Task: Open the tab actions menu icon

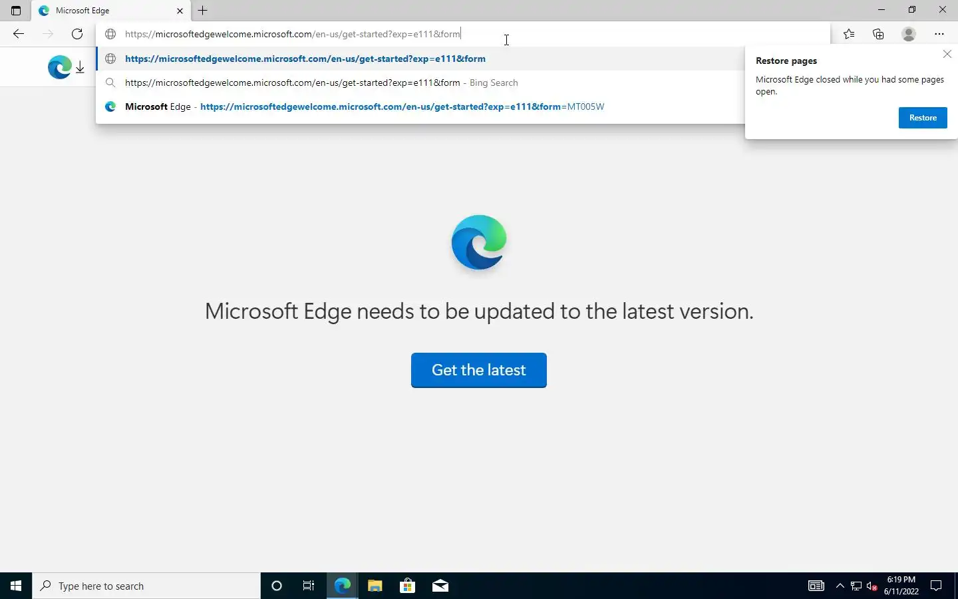Action: [16, 11]
